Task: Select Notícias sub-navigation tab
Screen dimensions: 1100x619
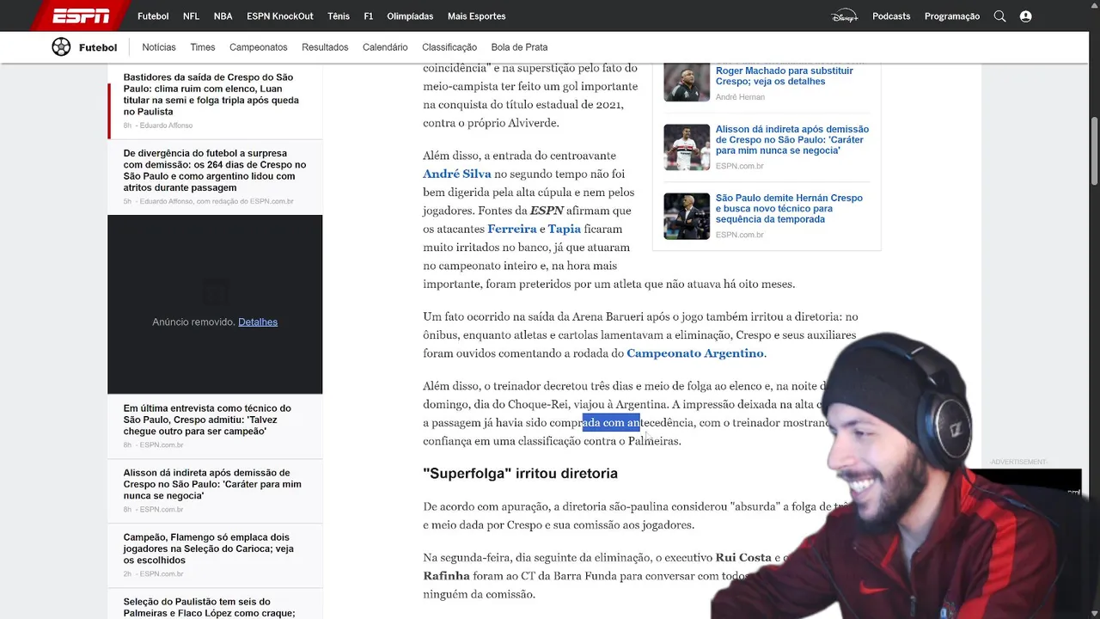Action: point(159,47)
